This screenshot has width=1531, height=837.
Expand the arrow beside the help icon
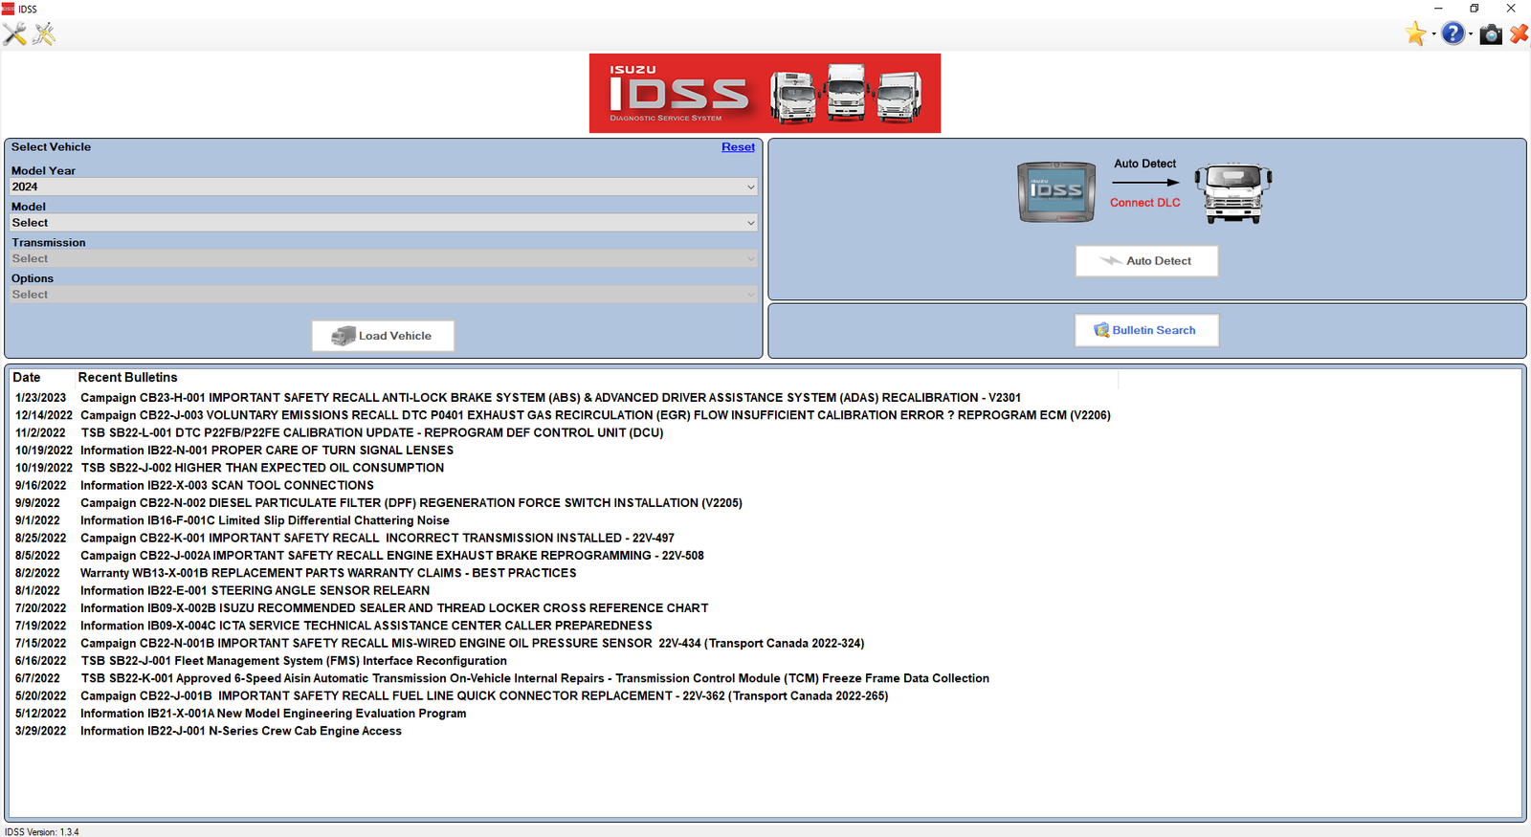click(1471, 34)
